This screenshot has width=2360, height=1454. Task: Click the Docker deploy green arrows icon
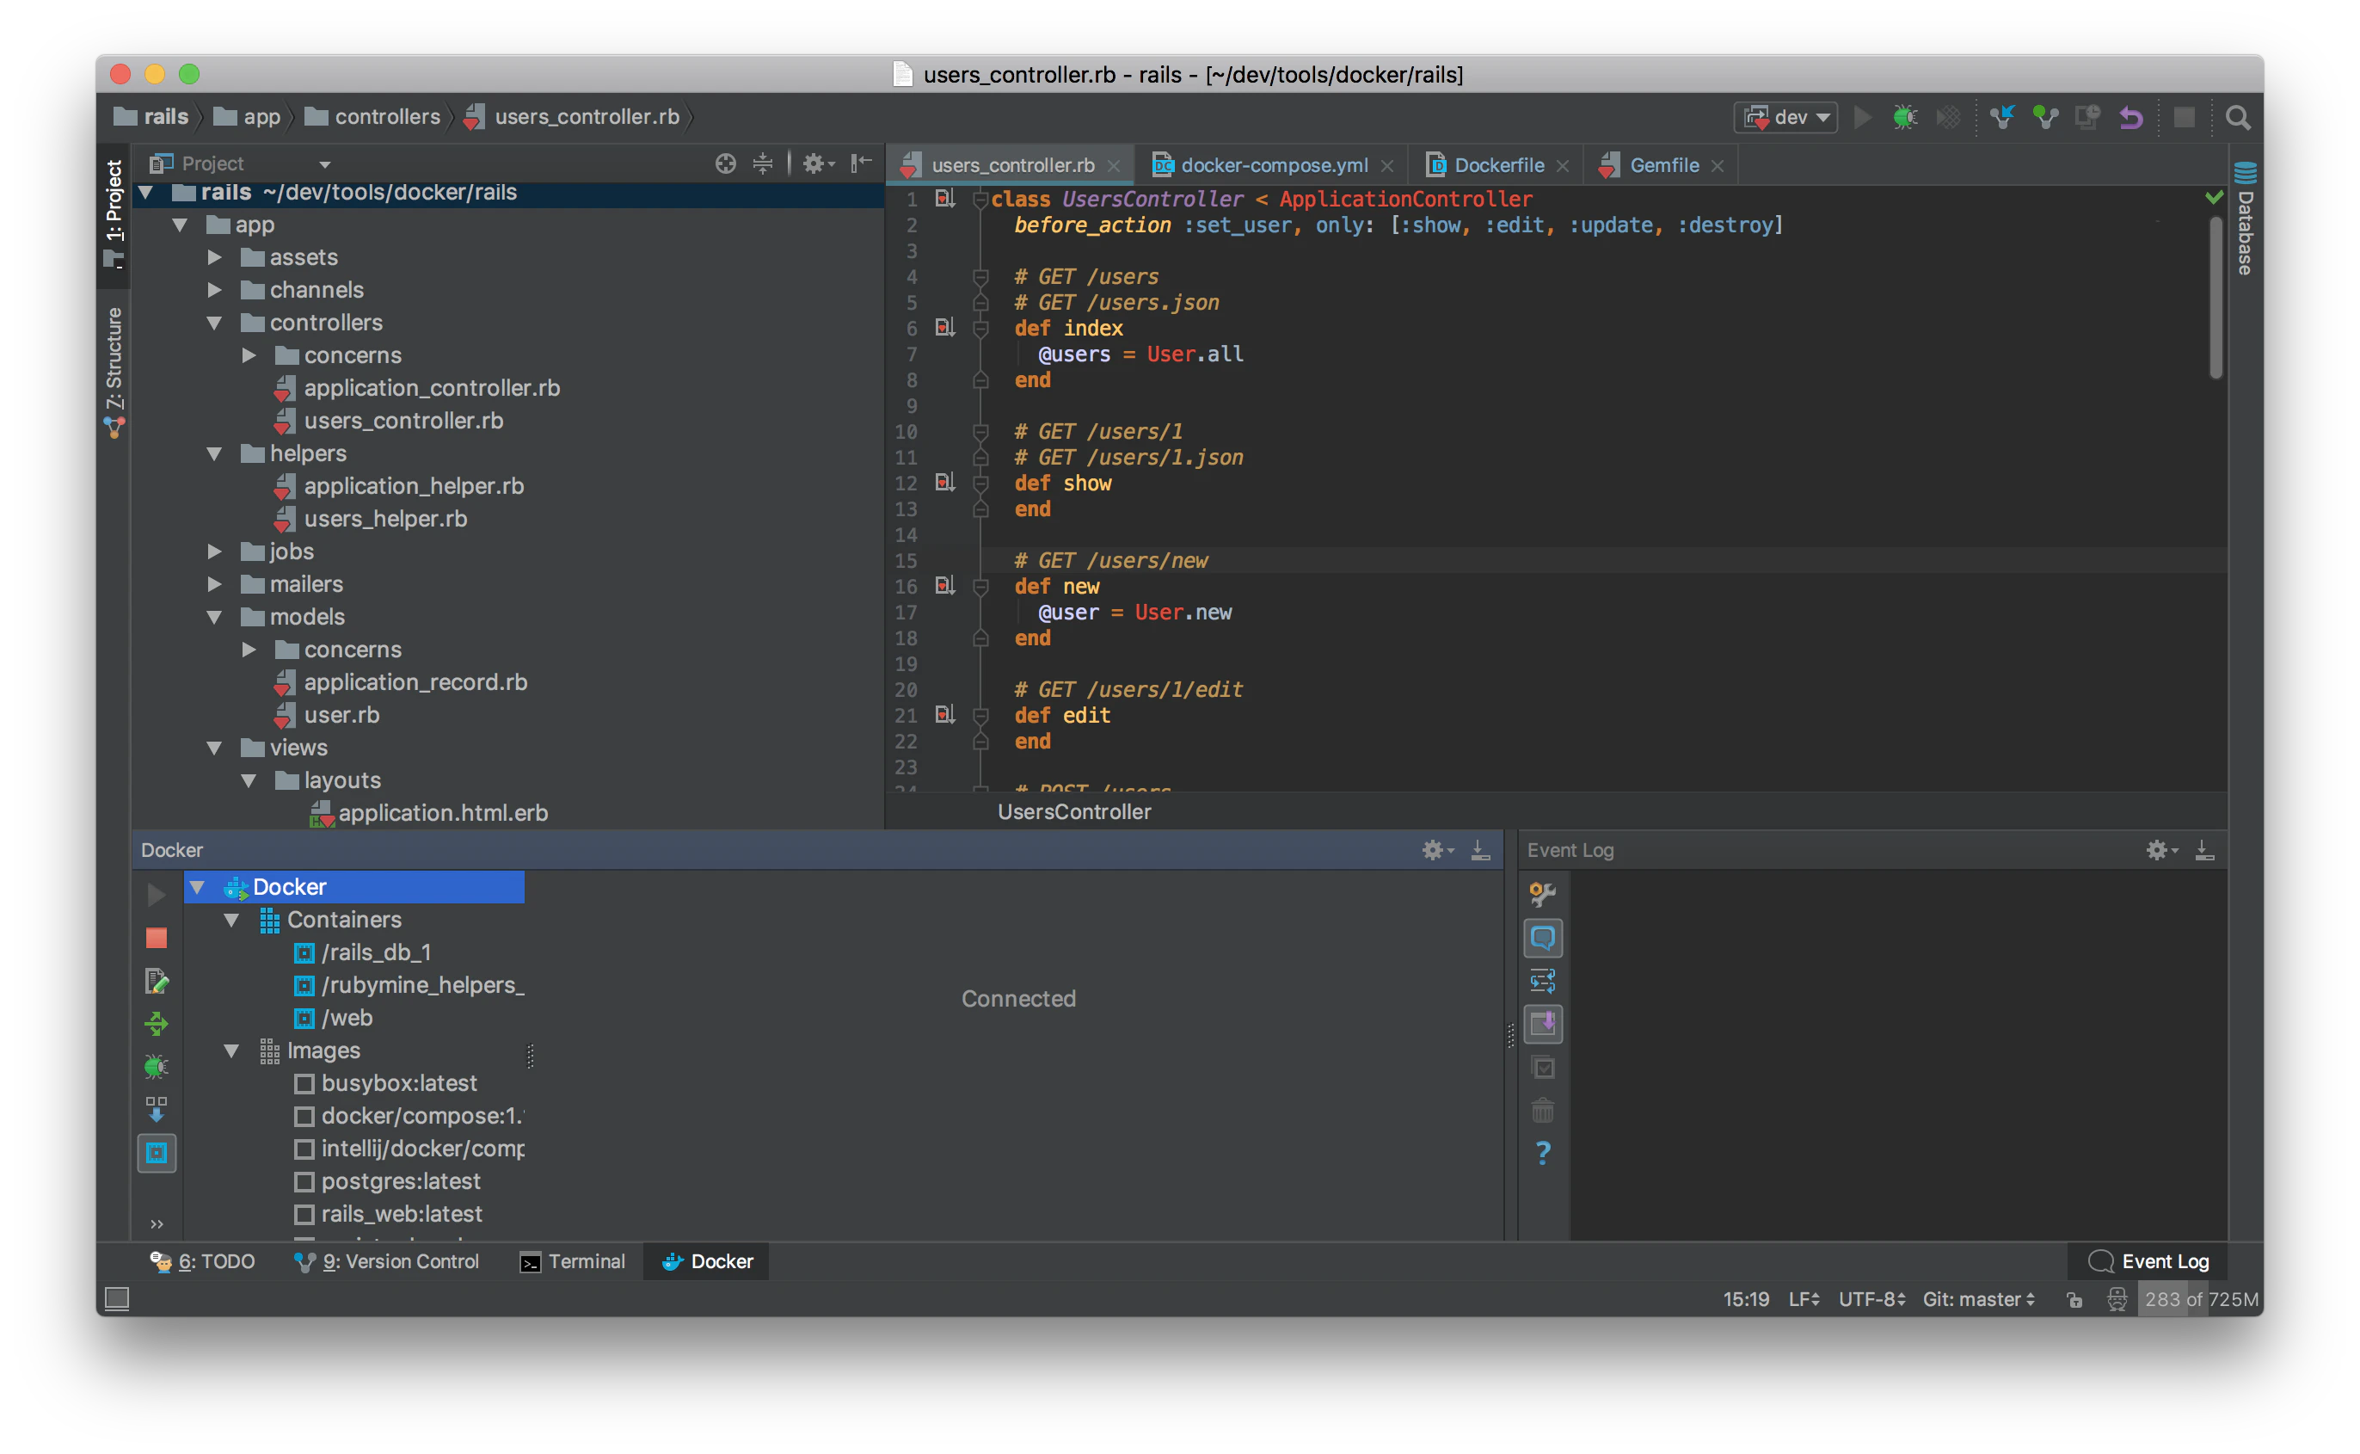point(157,1023)
